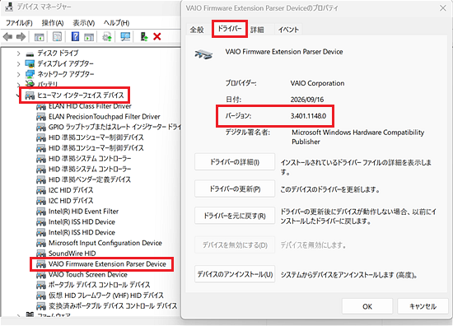Click the blue question mark Help toolbar icon
The image size is (453, 326).
point(75,37)
